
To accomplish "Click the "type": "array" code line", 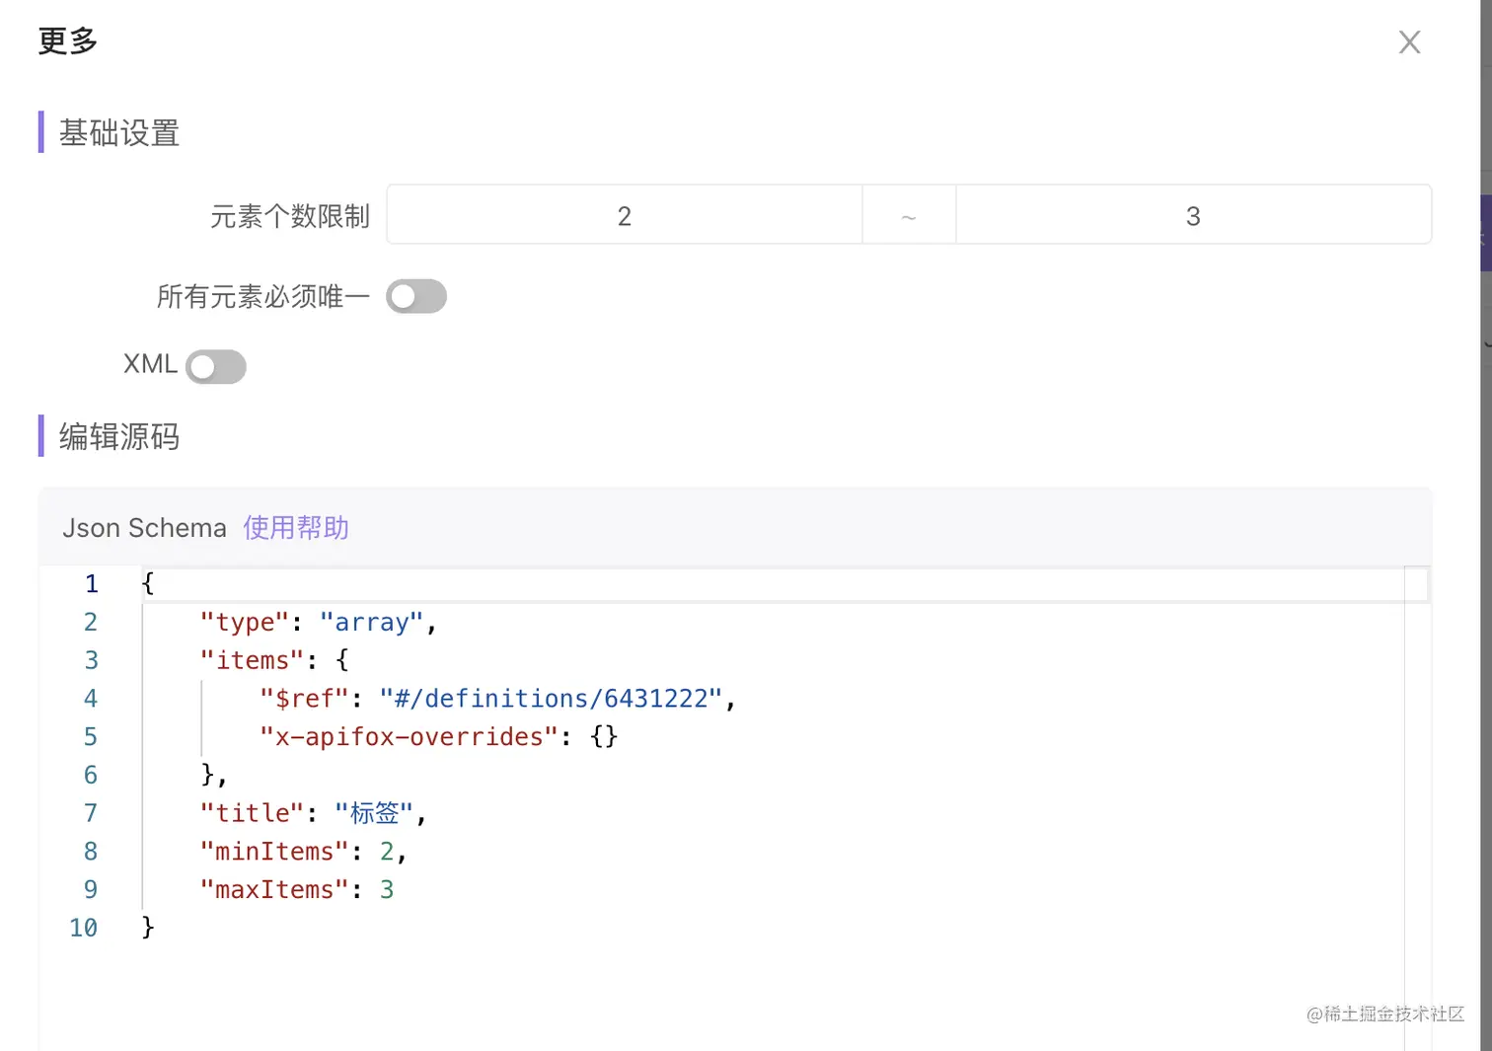I will click(x=319, y=622).
